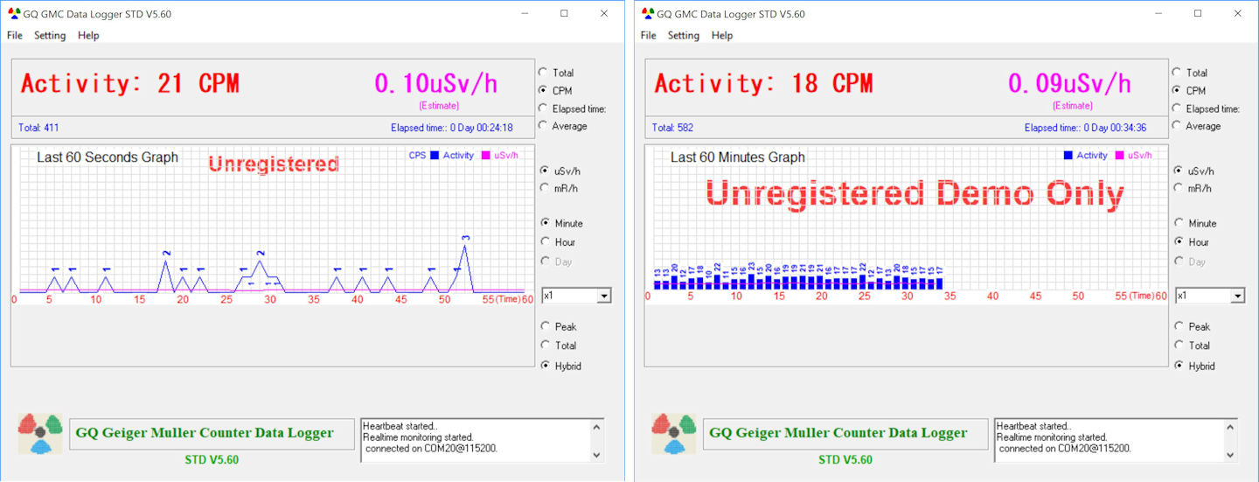
Task: Click 0.09uSv/h dose estimate
Action: pos(1069,83)
